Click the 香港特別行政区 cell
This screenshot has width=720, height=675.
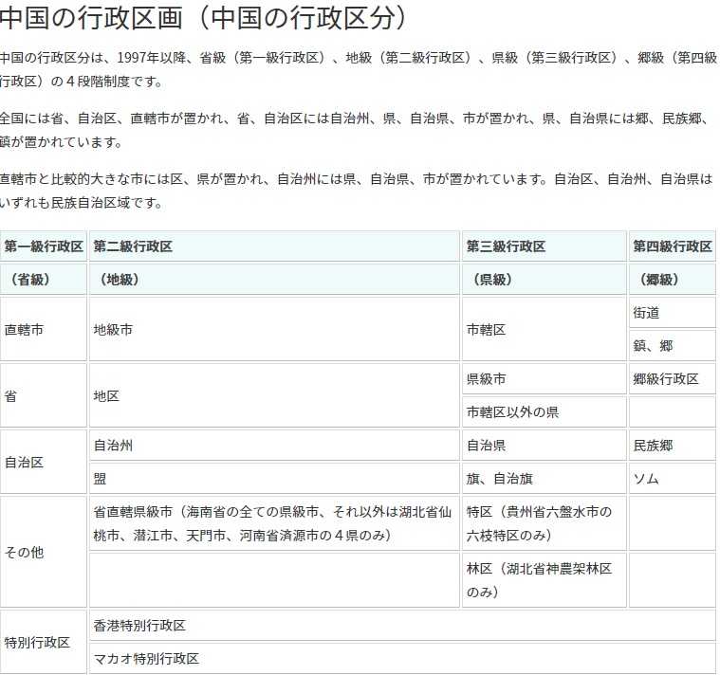[403, 626]
